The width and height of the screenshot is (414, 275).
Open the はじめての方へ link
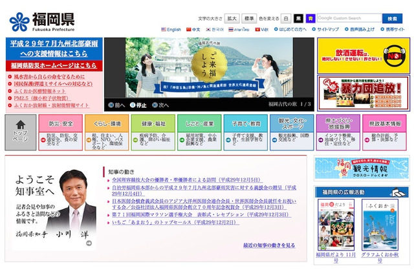pos(290,30)
